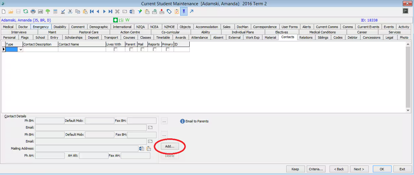
Task: Click the clipboard icon beside Mailing Address
Action: 149,149
